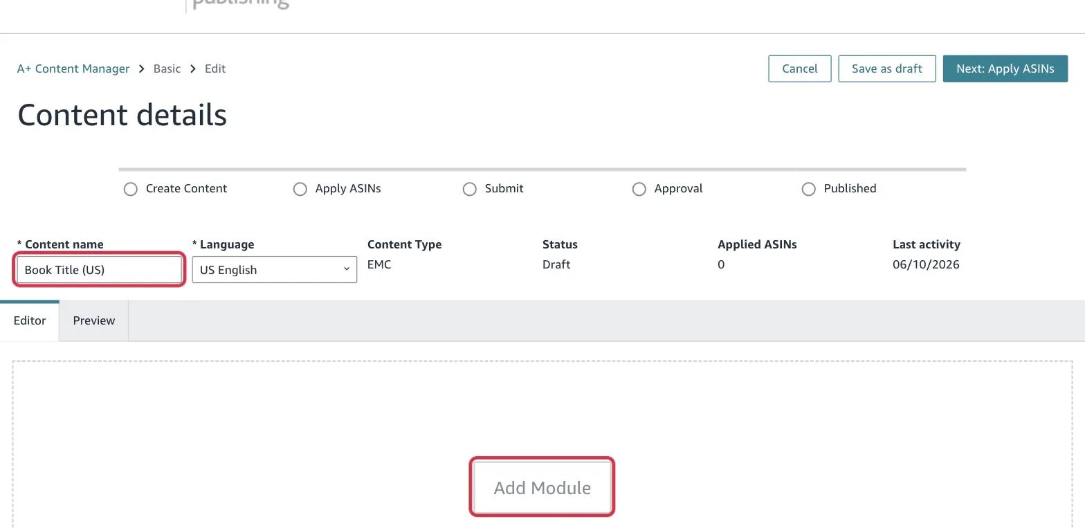The height and width of the screenshot is (528, 1085).
Task: Click the EMC content type value
Action: (379, 264)
